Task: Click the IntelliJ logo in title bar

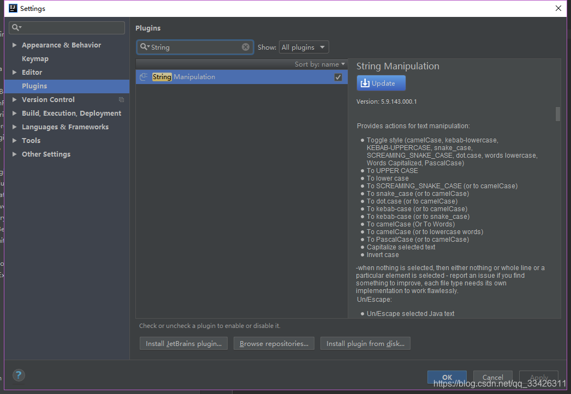Action: click(x=13, y=8)
